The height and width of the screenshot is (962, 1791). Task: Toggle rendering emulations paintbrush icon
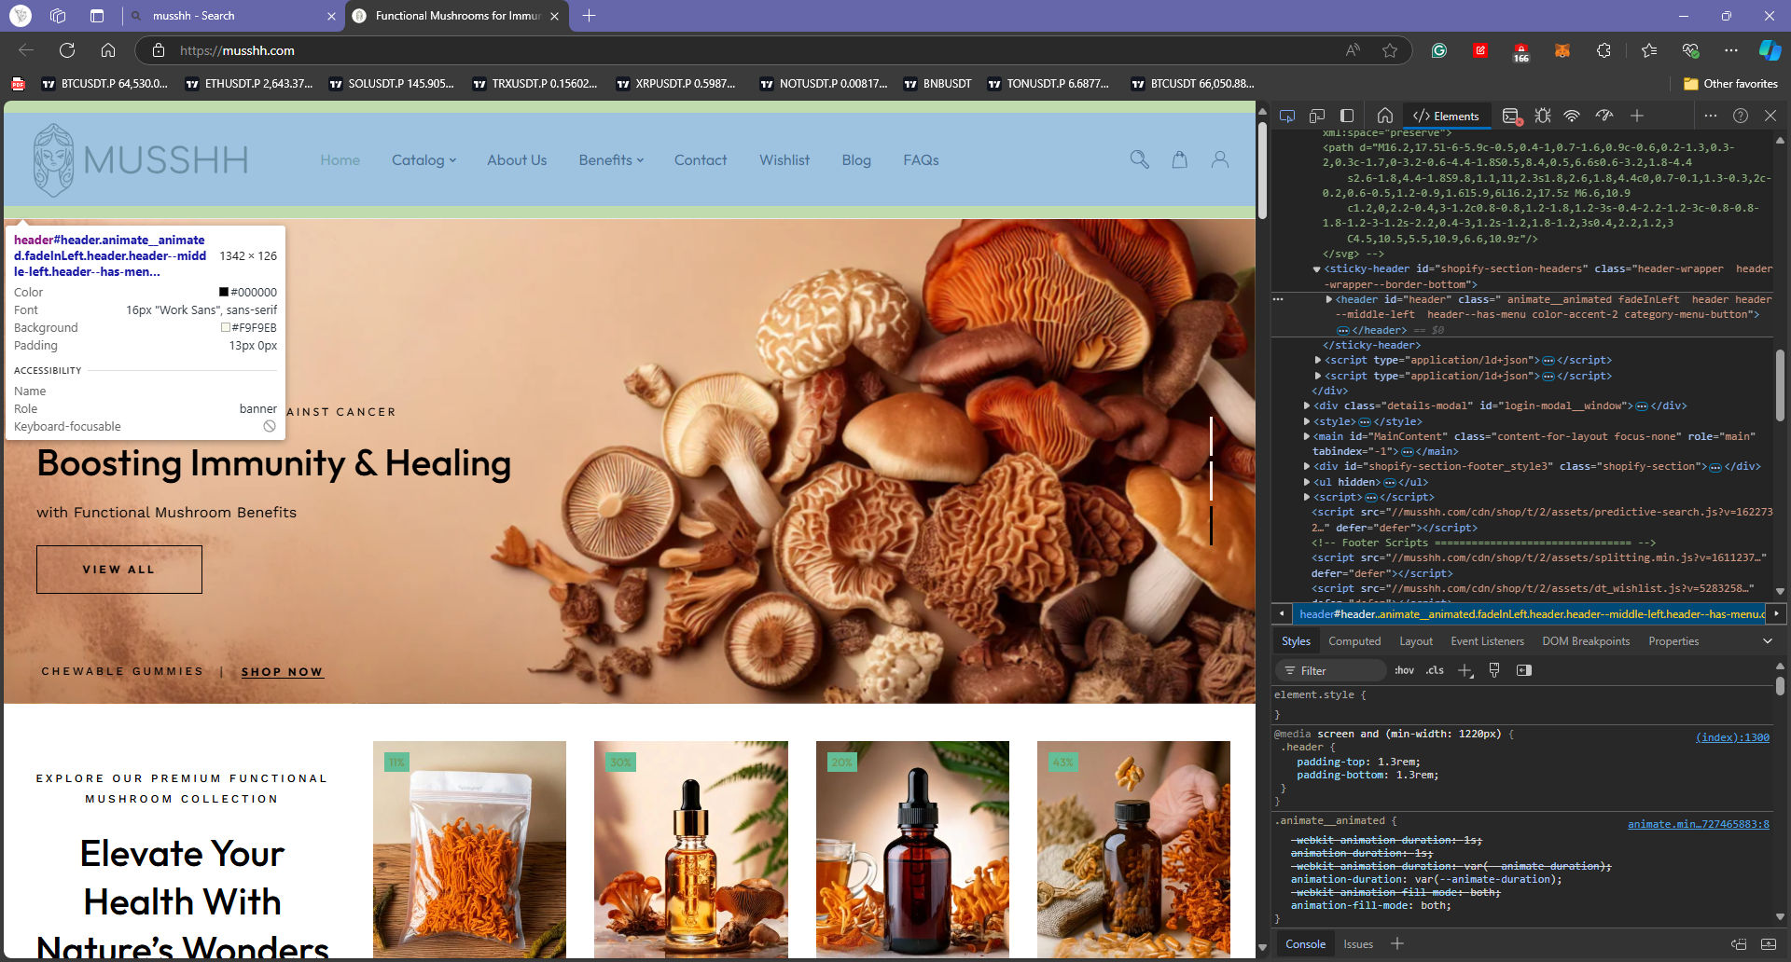tap(1494, 670)
